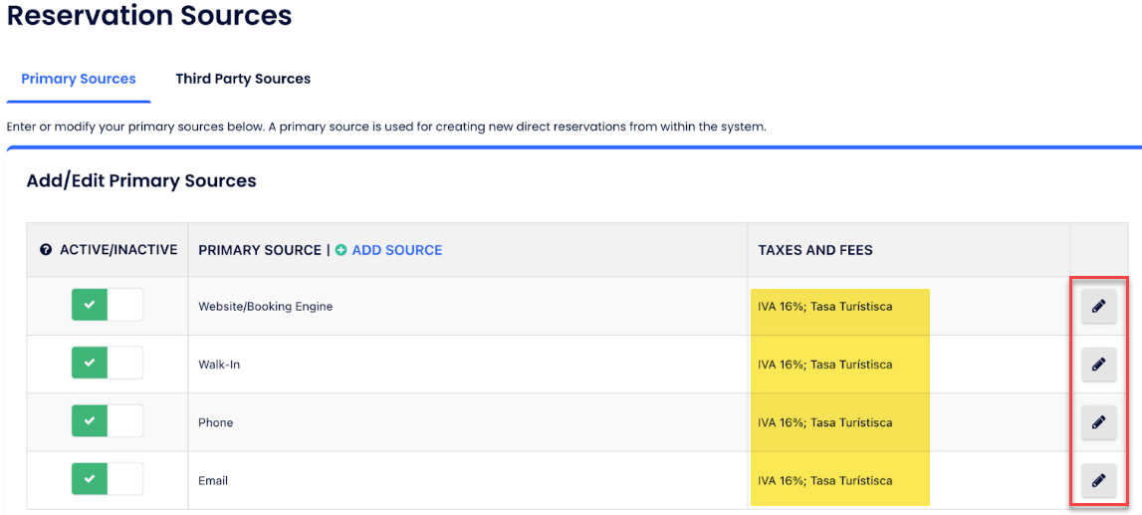The image size is (1142, 515).
Task: Click the Walk-In source name cell
Action: (x=219, y=365)
